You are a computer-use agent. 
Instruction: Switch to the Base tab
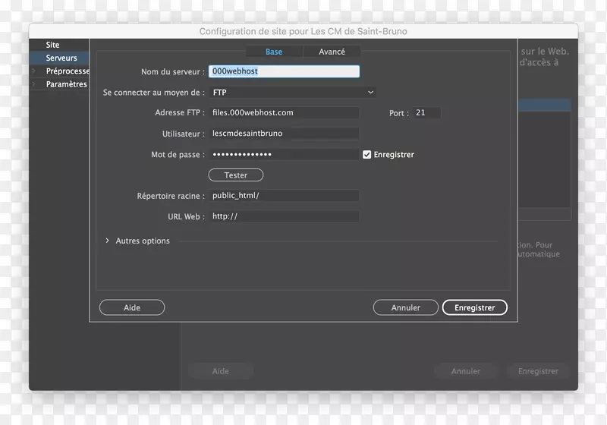tap(274, 52)
